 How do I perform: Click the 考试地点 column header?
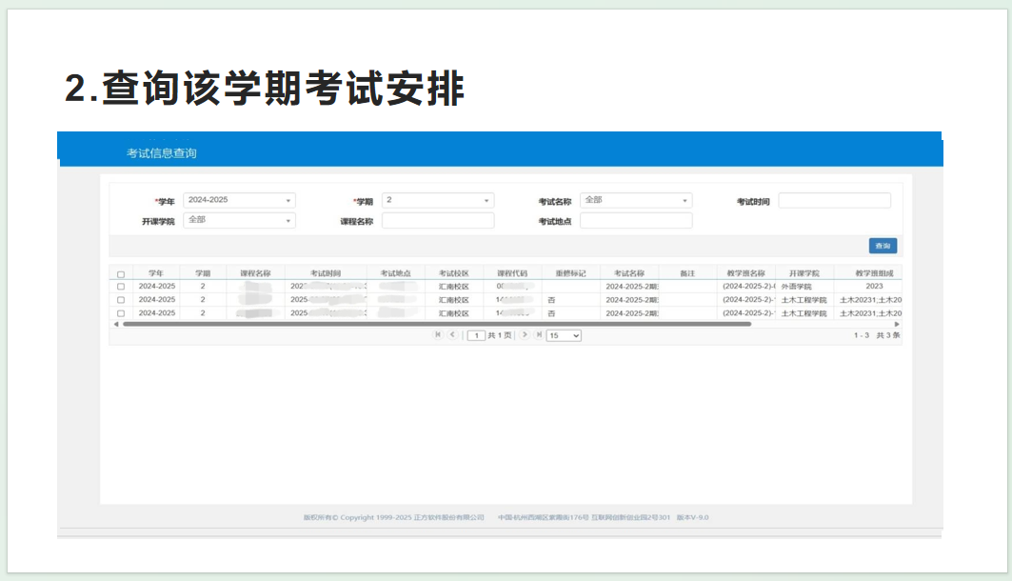click(x=396, y=273)
